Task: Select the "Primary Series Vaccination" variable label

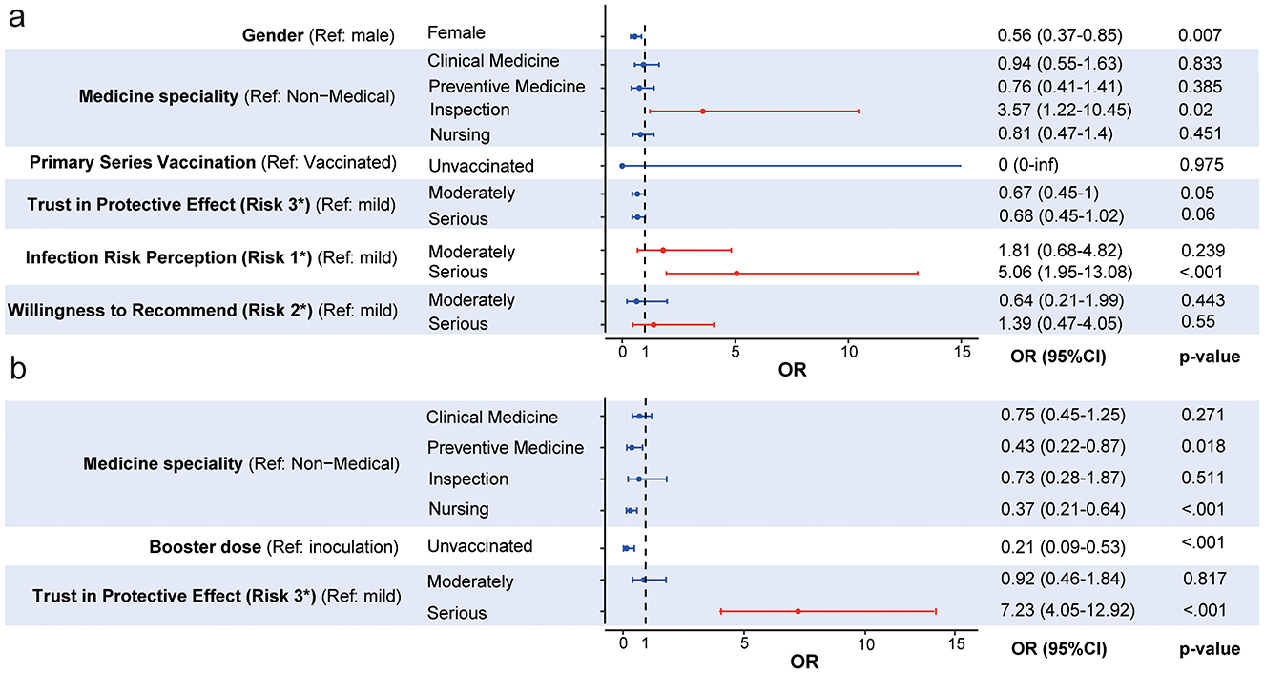Action: click(x=212, y=161)
